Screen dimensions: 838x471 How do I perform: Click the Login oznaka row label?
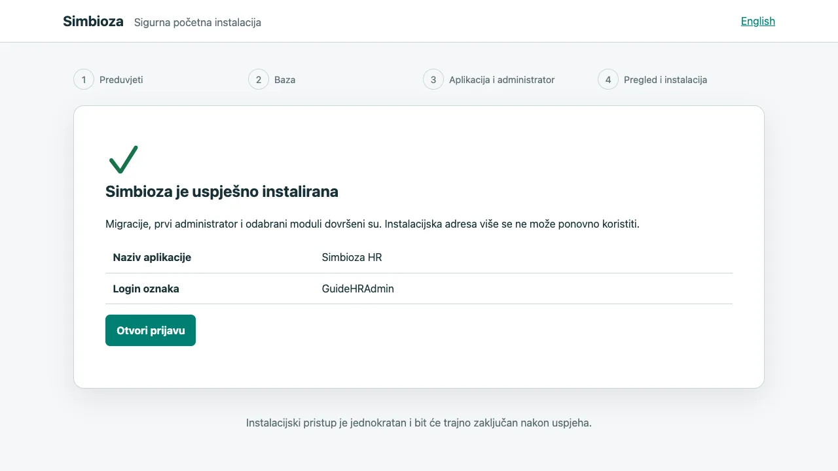point(146,288)
